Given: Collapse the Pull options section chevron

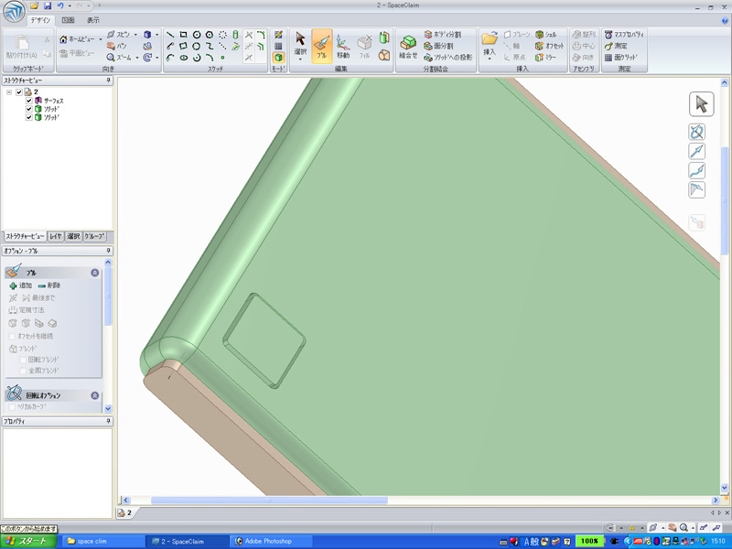Looking at the screenshot, I should click(94, 273).
